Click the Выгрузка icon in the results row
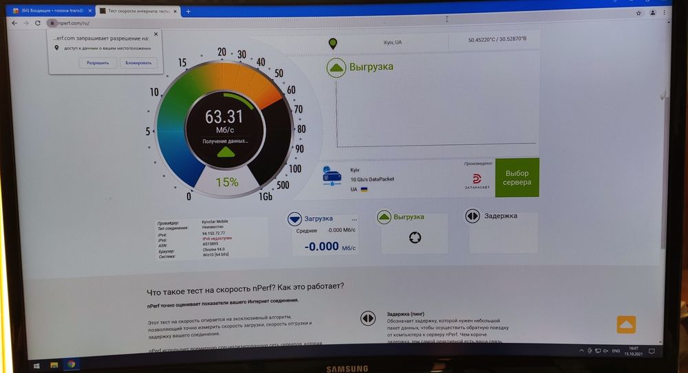 point(384,217)
